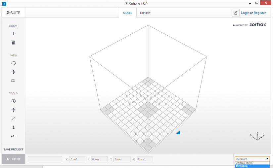Open the printer selection dropdown arrow
Viewport: 273px width, 168px height.
[x=267, y=159]
